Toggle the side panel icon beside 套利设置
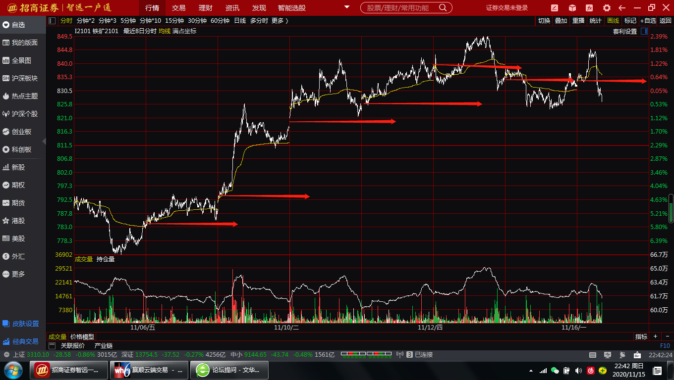 coord(644,31)
